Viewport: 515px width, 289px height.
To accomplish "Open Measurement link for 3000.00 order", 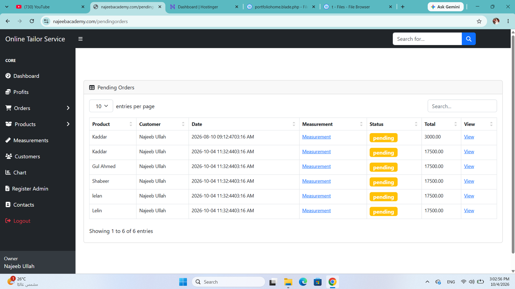I will point(316,137).
